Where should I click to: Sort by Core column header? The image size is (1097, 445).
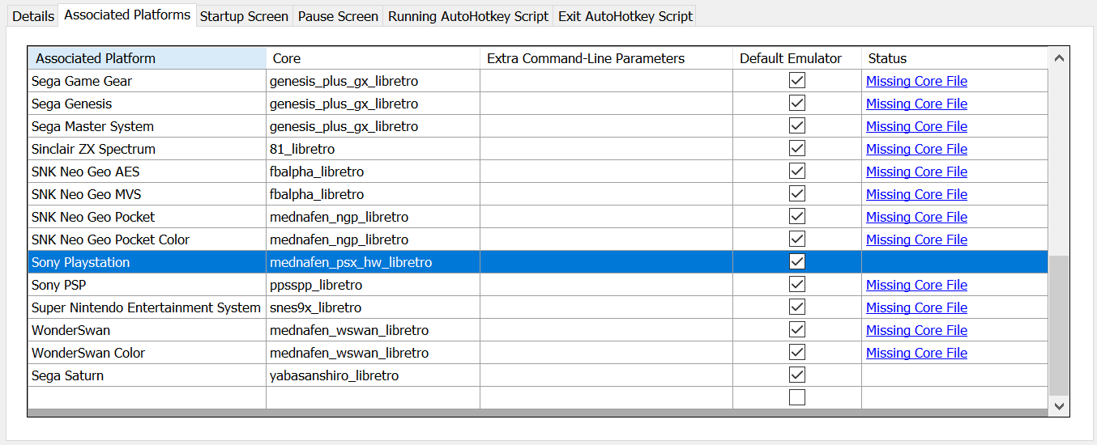(373, 58)
